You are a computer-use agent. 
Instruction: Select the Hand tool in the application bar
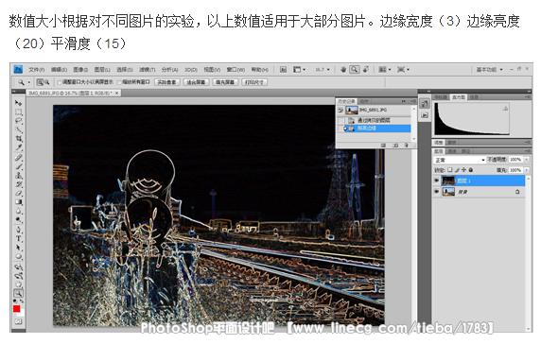[343, 70]
